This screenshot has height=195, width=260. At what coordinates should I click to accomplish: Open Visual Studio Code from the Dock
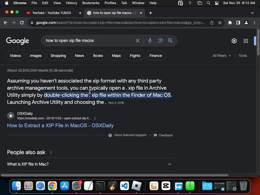[x=124, y=186]
